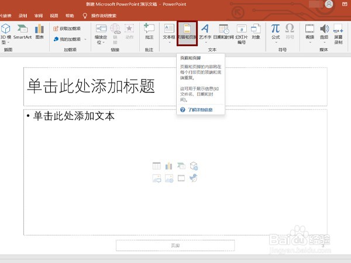Open the 艺术字 WordArt style dropdown
The image size is (351, 263).
[205, 42]
